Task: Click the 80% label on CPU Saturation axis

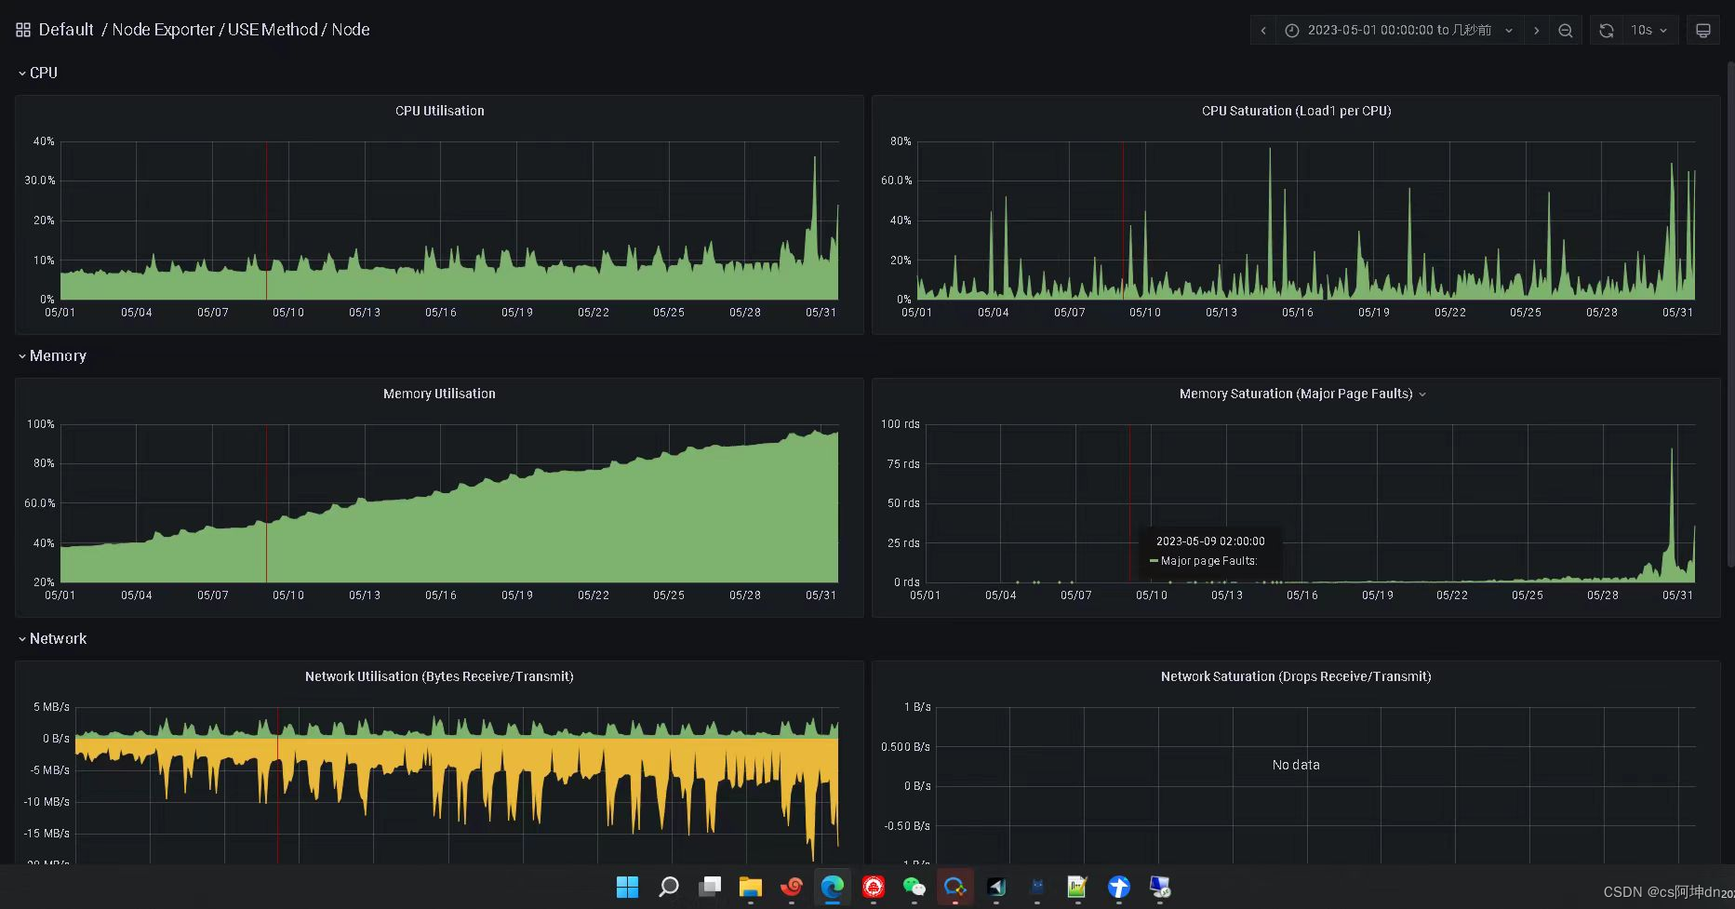Action: click(x=901, y=141)
